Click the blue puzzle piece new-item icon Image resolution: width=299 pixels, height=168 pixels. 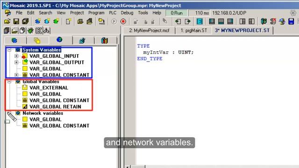tap(37, 21)
